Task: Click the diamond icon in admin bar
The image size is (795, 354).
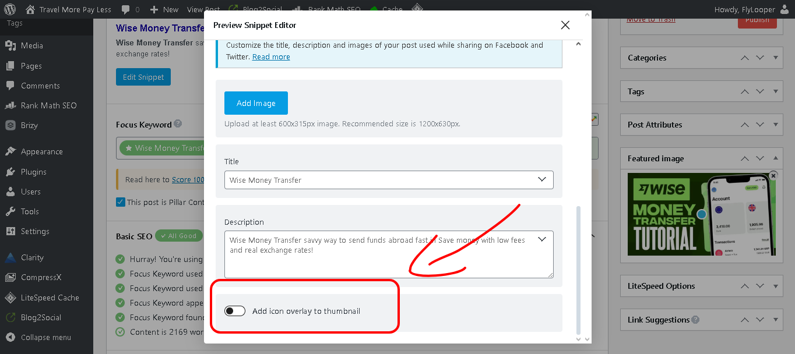Action: pos(417,9)
